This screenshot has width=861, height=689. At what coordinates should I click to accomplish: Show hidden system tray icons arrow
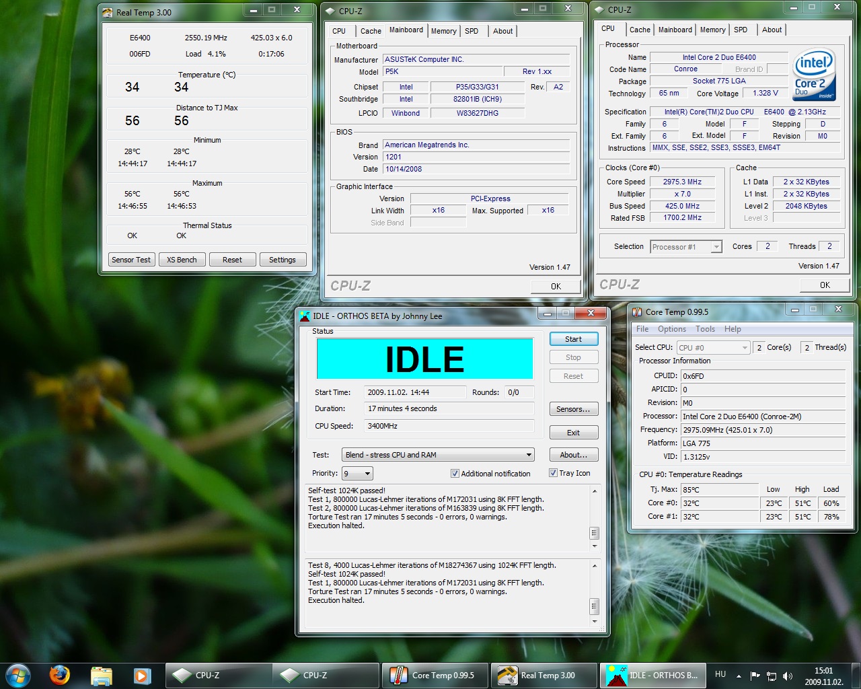tap(739, 676)
